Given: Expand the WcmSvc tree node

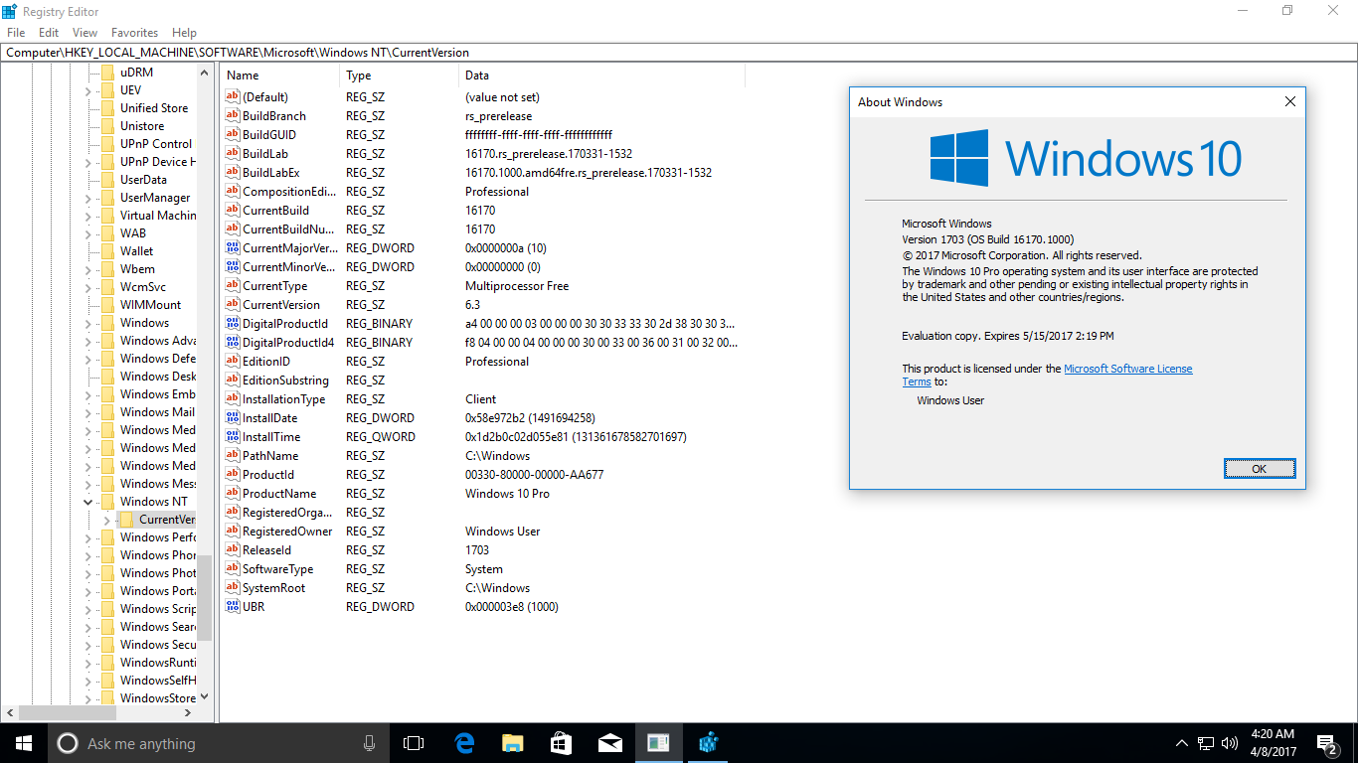Looking at the screenshot, I should [87, 287].
